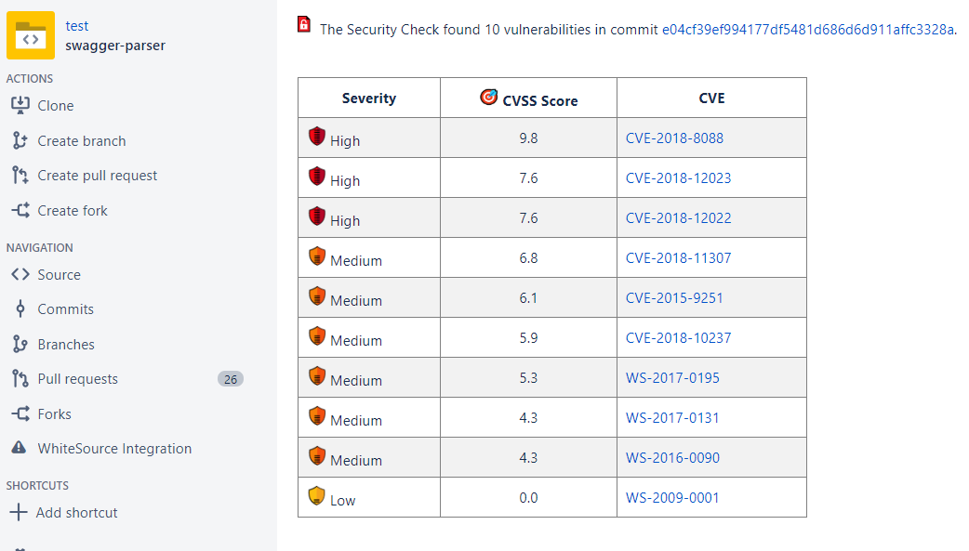Click the WhiteSource Integration warning icon
The width and height of the screenshot is (969, 551).
tap(20, 448)
